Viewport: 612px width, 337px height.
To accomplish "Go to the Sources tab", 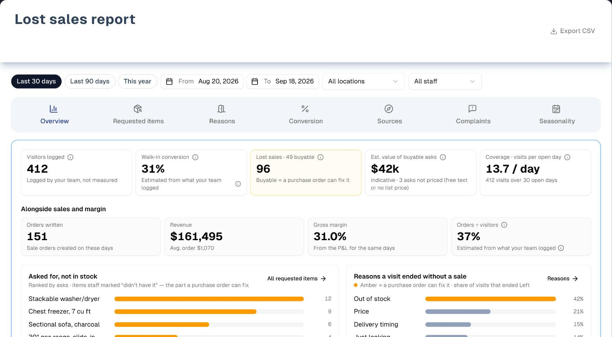I will pos(390,115).
